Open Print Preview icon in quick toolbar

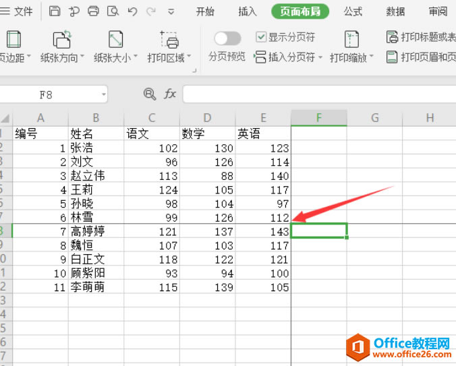point(113,11)
